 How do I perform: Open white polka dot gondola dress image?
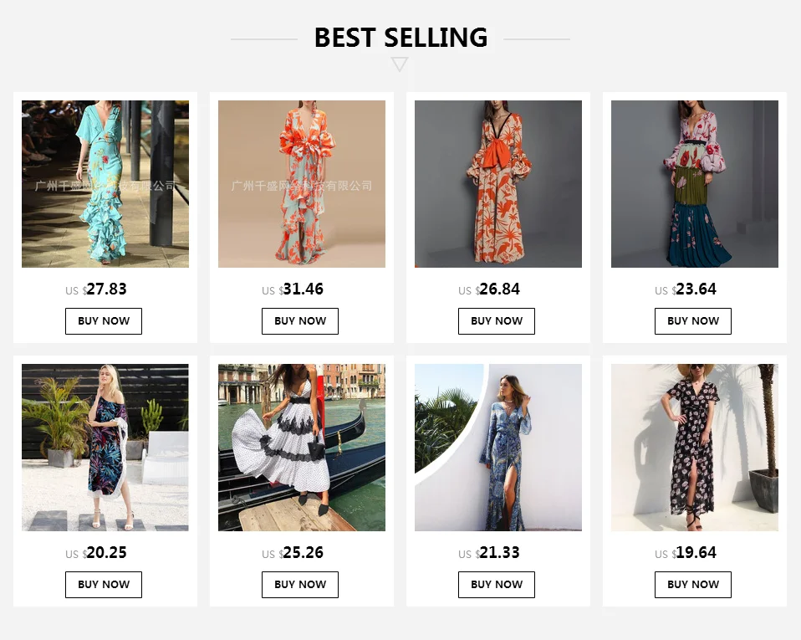302,448
